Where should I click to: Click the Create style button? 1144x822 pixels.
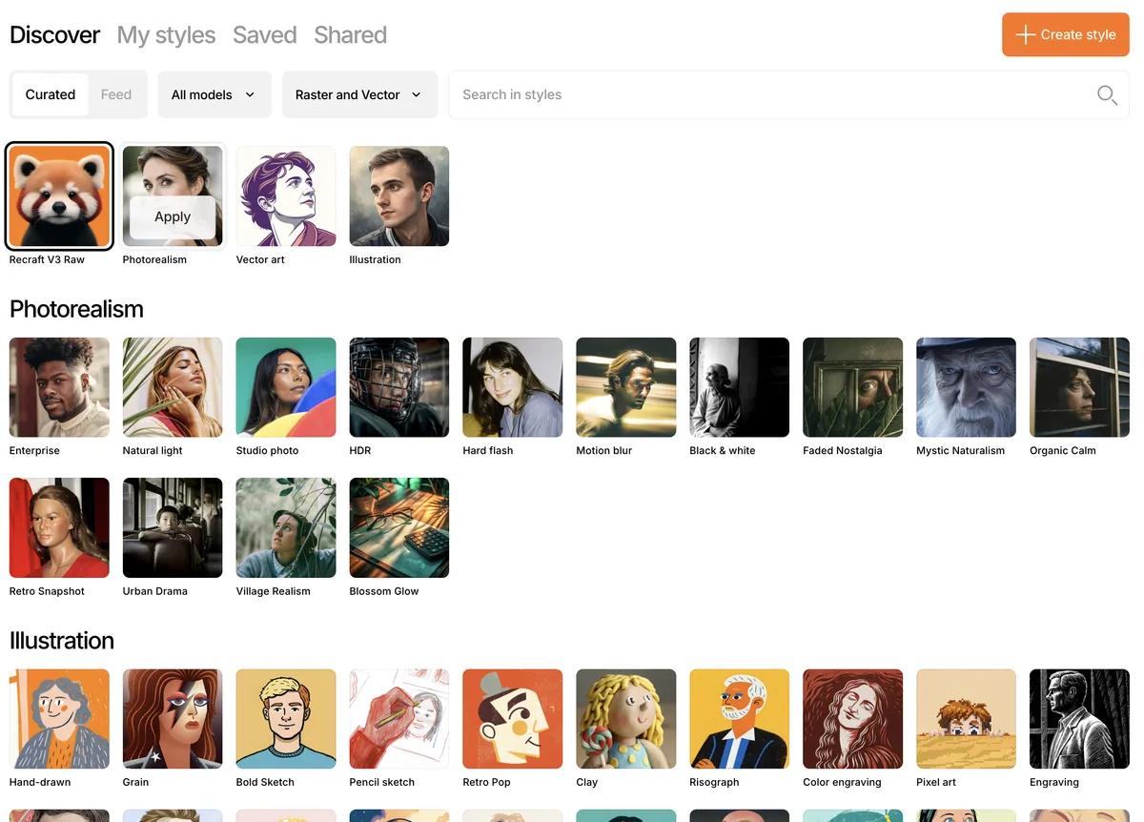pos(1065,35)
